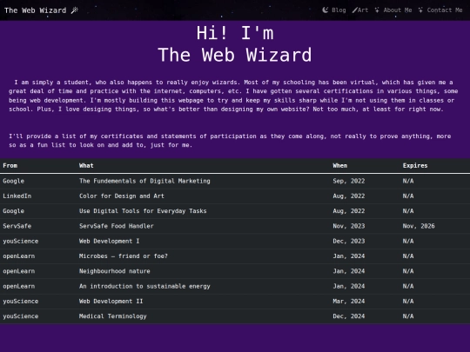The width and height of the screenshot is (470, 352).
Task: Click the moon icon next to Blog
Action: click(x=326, y=10)
